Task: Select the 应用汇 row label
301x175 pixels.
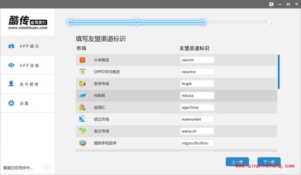Action: point(99,107)
